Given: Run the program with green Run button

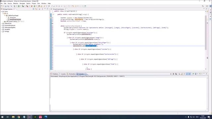Looking at the screenshot, I should tap(19, 6).
